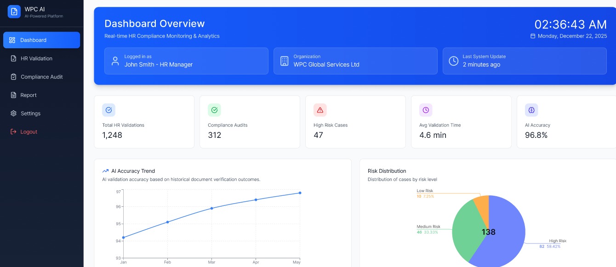Image resolution: width=616 pixels, height=267 pixels.
Task: Open Settings from the sidebar
Action: (41, 114)
